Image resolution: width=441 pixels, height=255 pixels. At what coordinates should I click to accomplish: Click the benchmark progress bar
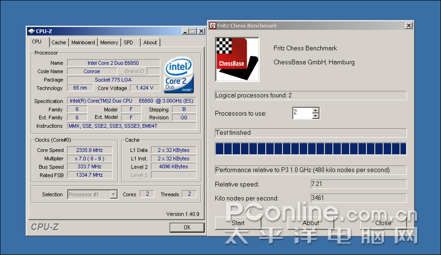pyautogui.click(x=311, y=149)
